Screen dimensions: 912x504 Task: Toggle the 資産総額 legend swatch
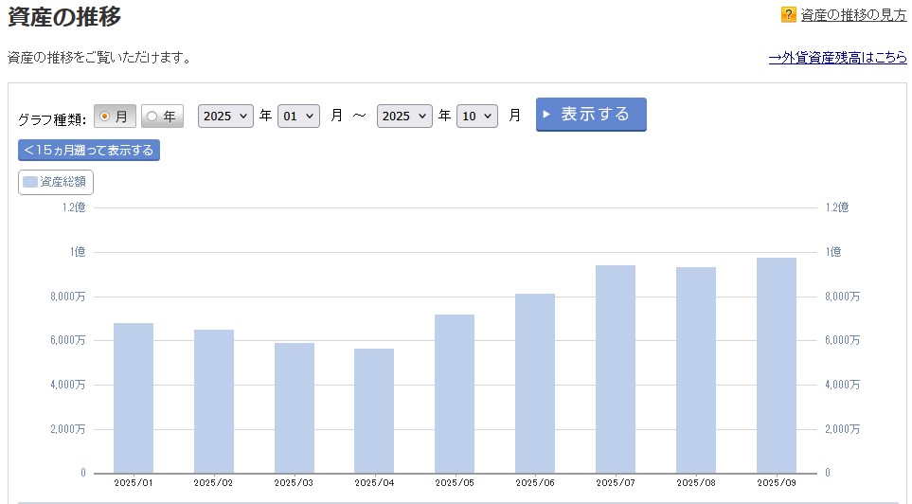point(30,182)
